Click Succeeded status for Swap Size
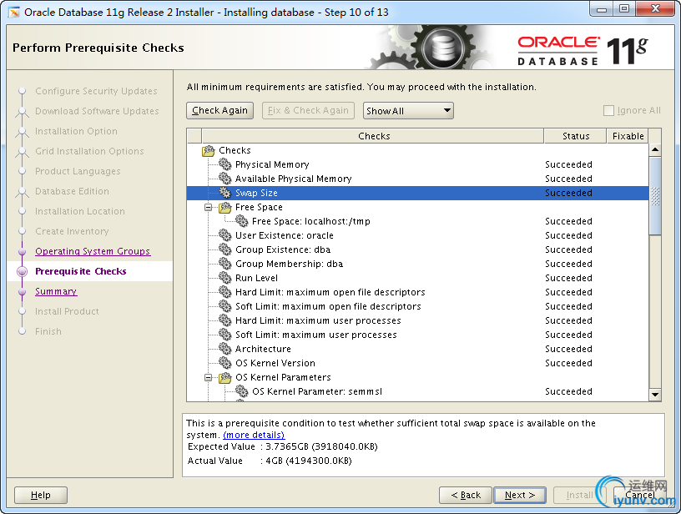This screenshot has width=681, height=514. [568, 193]
